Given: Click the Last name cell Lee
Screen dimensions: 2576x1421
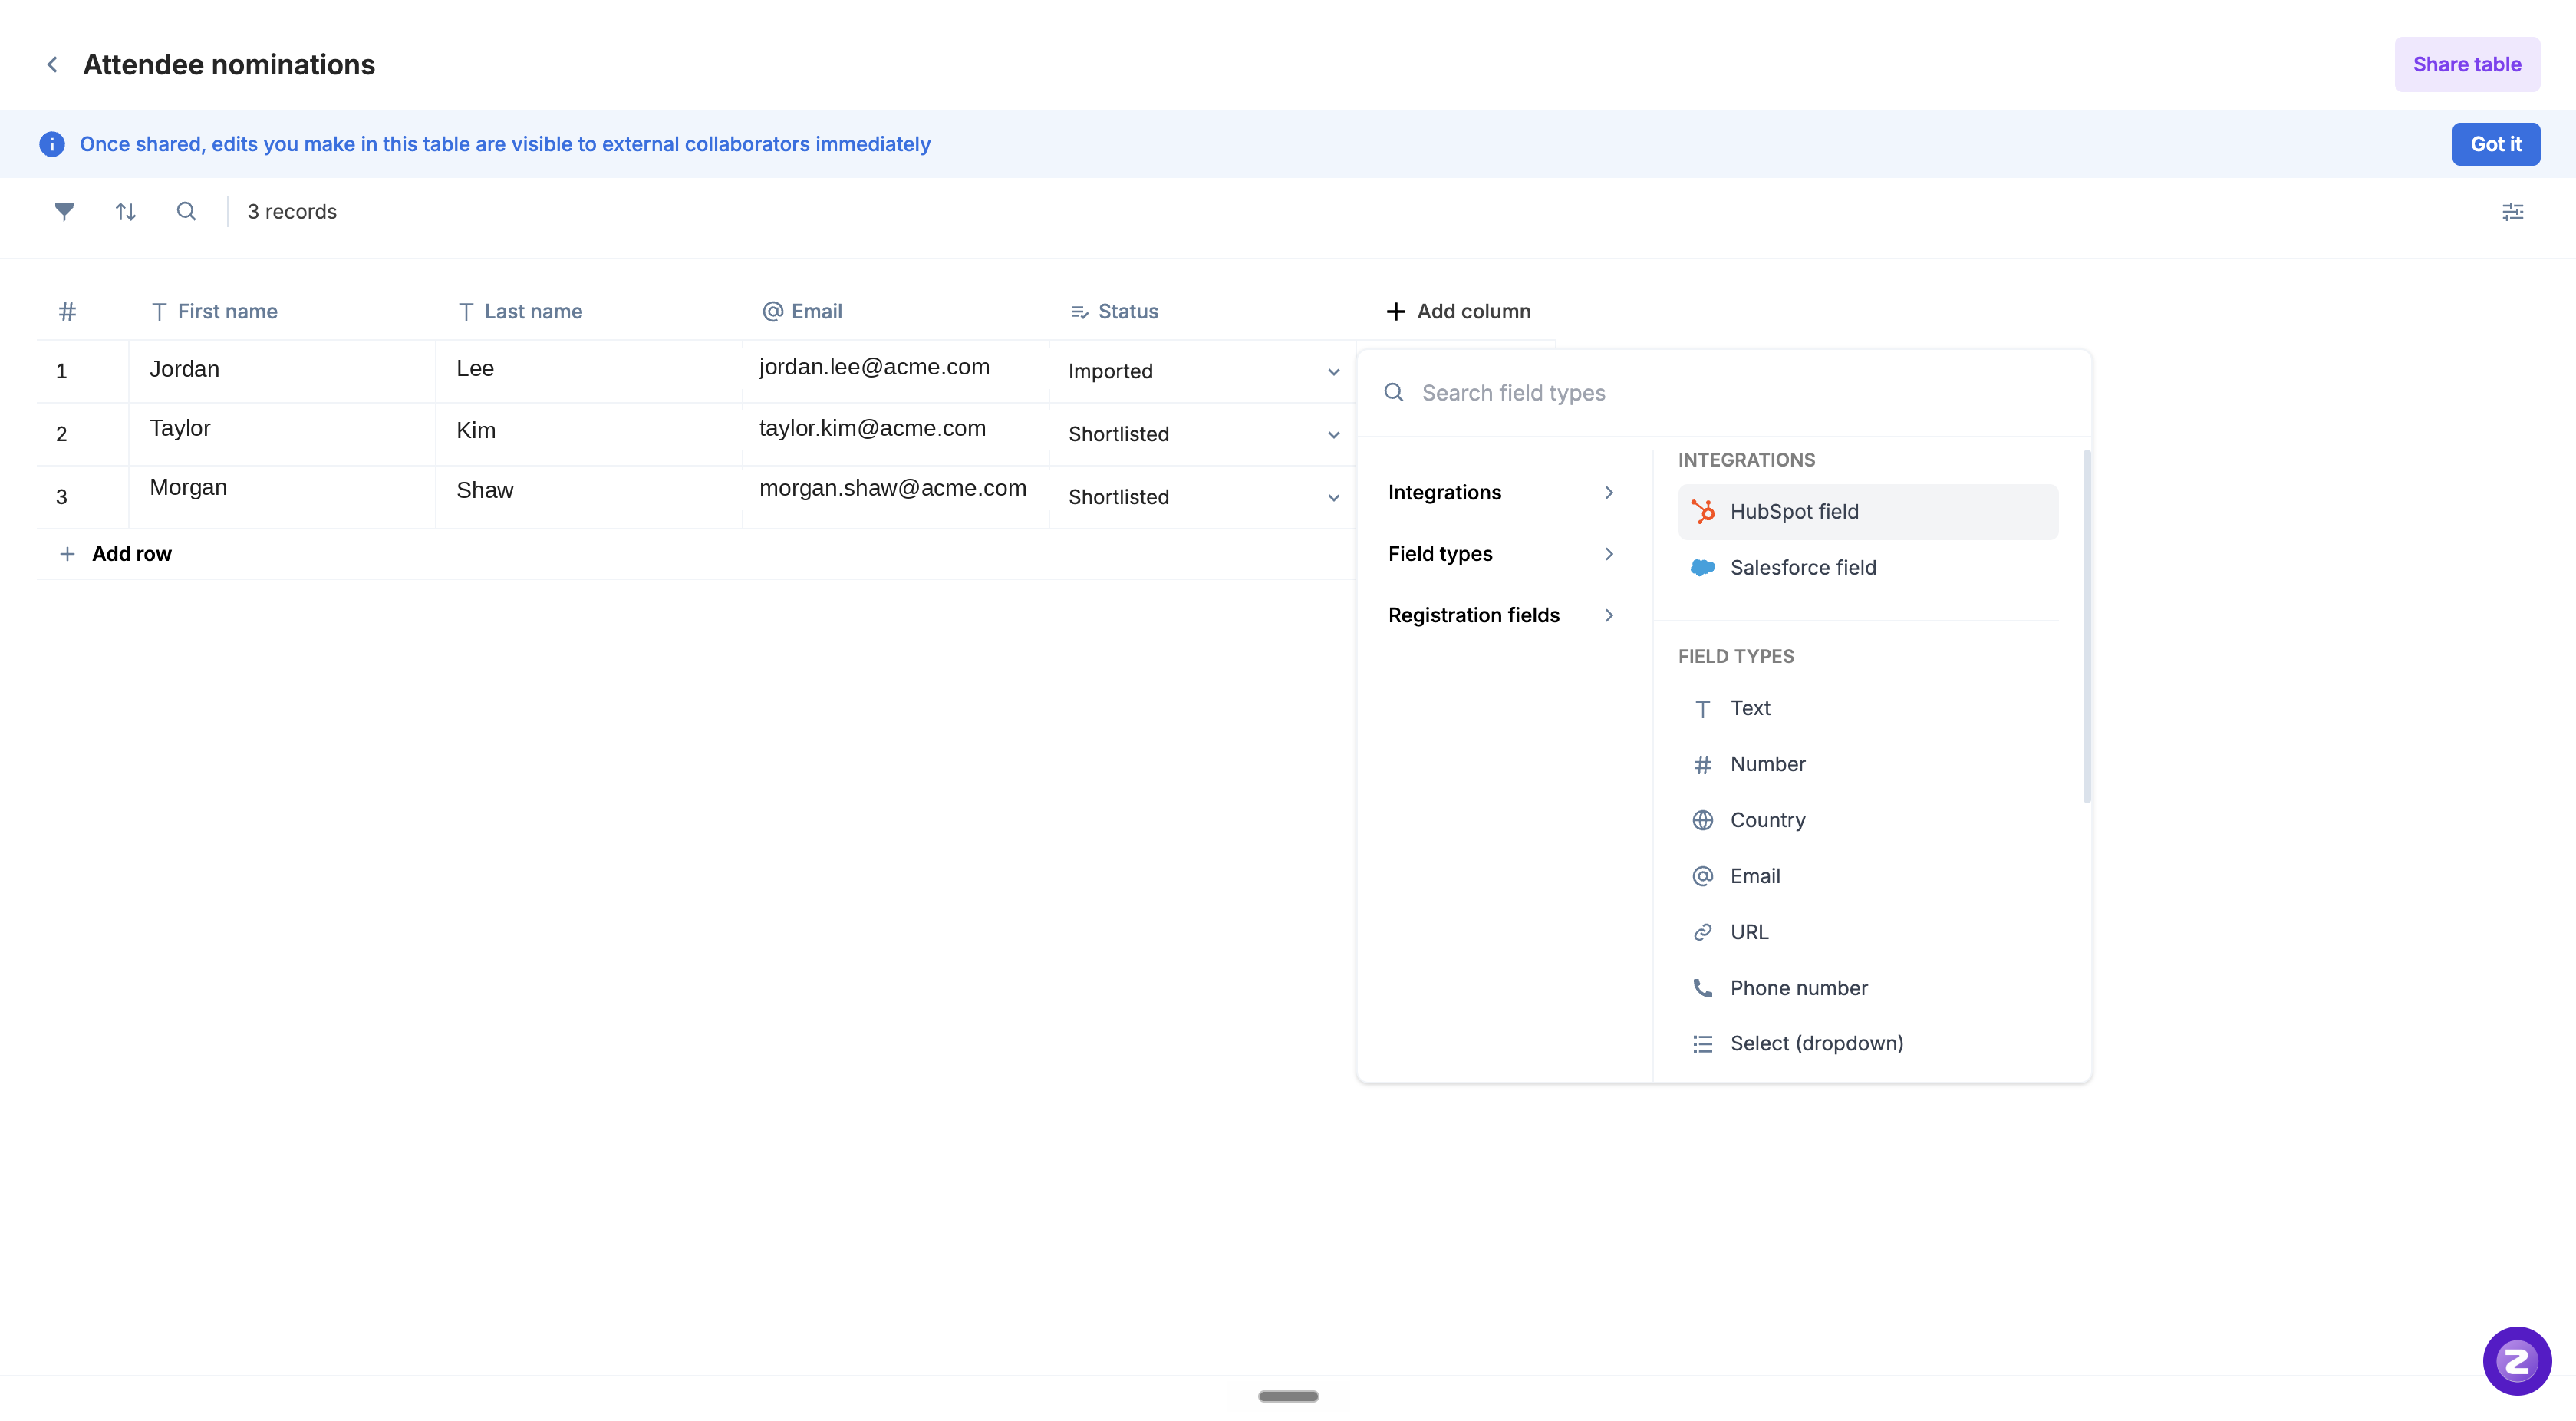Looking at the screenshot, I should 590,371.
